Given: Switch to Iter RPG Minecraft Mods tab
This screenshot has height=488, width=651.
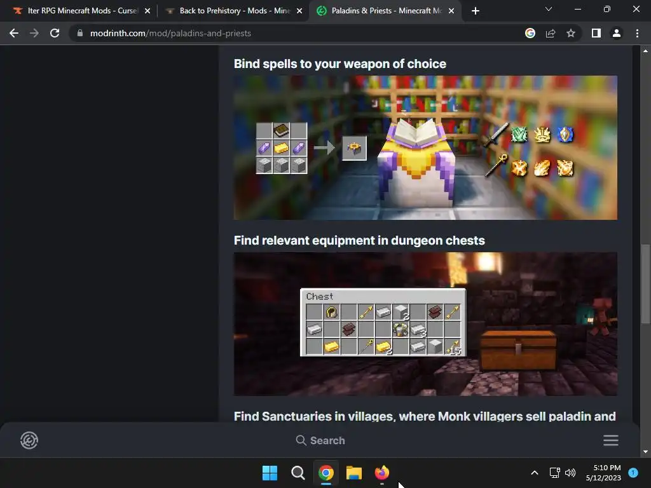Looking at the screenshot, I should pyautogui.click(x=82, y=11).
